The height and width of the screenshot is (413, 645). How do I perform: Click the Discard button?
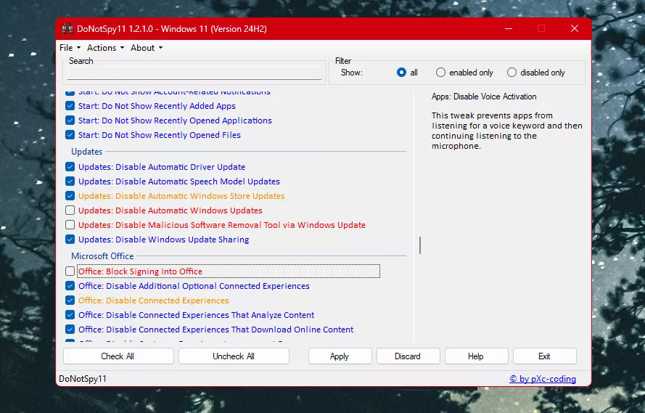(408, 356)
